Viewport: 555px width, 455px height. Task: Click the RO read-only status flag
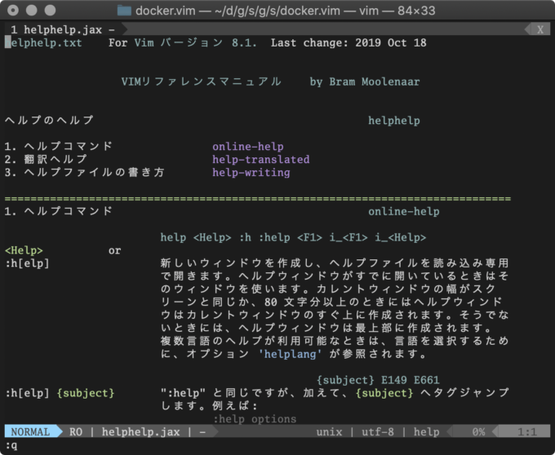[76, 432]
